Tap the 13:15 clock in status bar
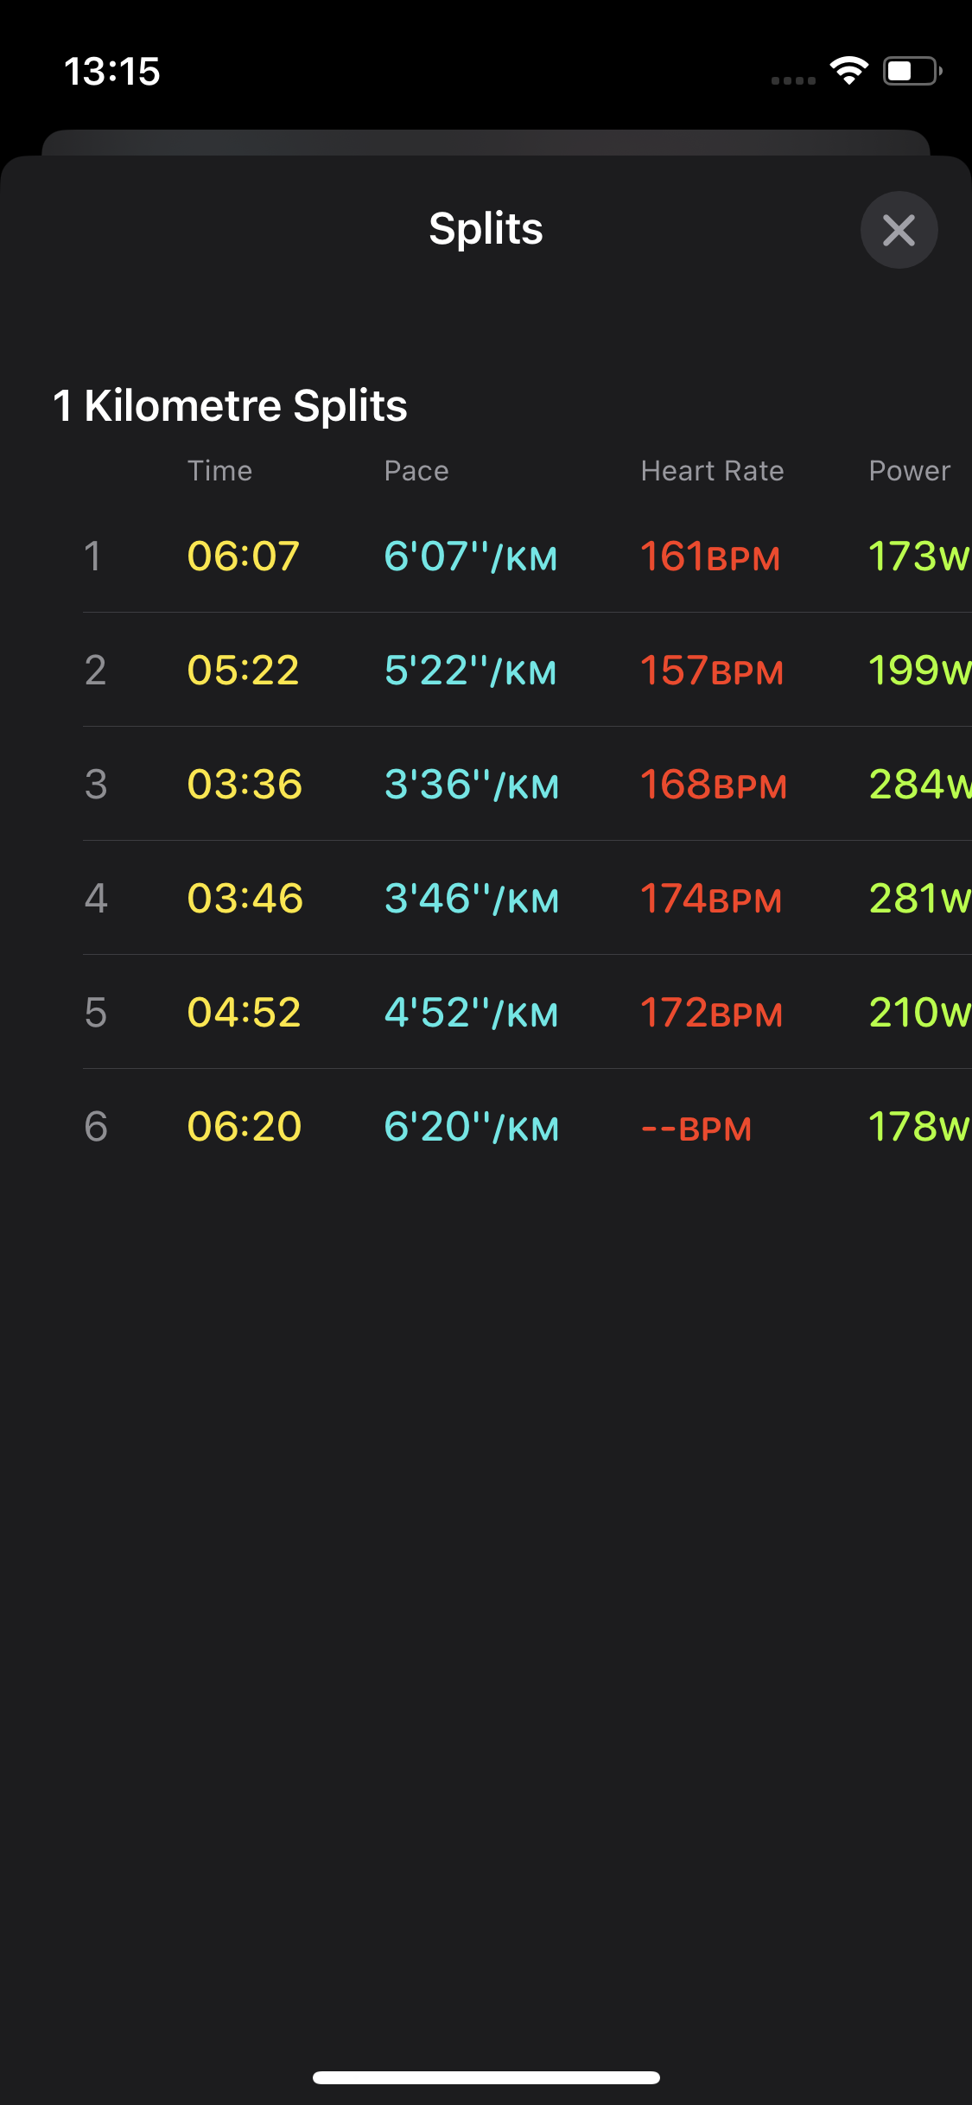 click(112, 71)
